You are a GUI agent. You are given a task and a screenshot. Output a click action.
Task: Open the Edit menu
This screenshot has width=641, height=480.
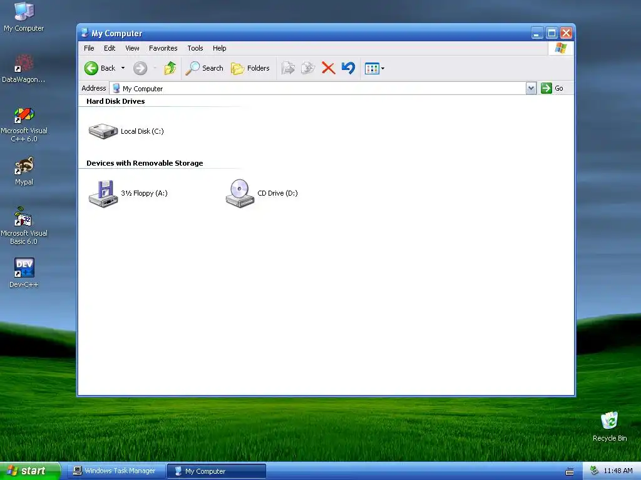[109, 48]
